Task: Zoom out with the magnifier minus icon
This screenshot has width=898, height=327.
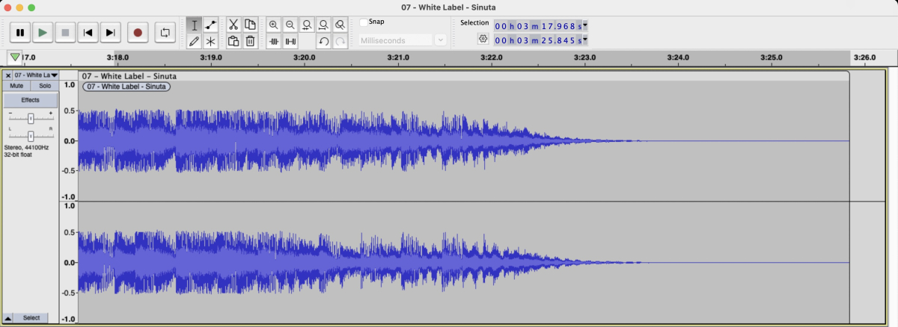Action: [290, 25]
